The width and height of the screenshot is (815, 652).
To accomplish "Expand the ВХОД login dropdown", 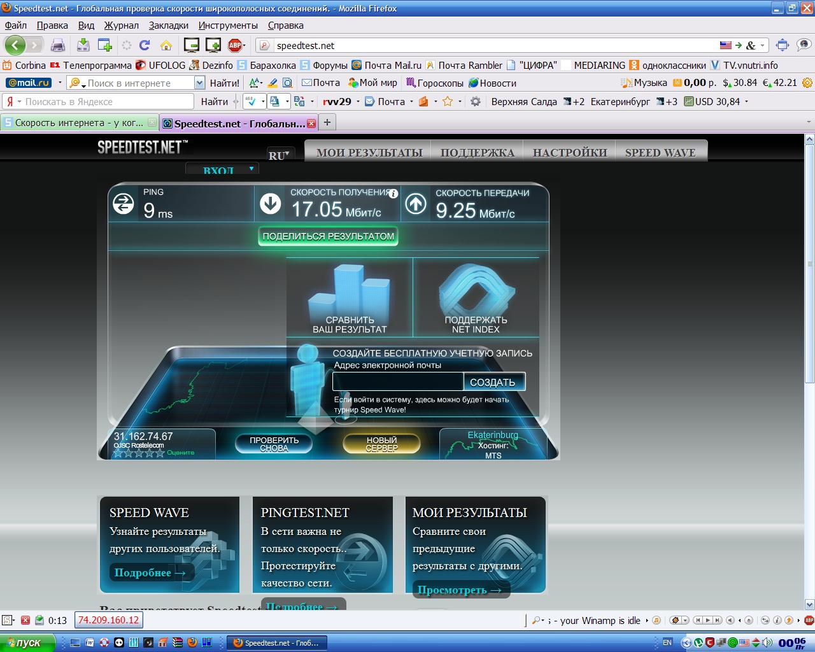I will 222,169.
